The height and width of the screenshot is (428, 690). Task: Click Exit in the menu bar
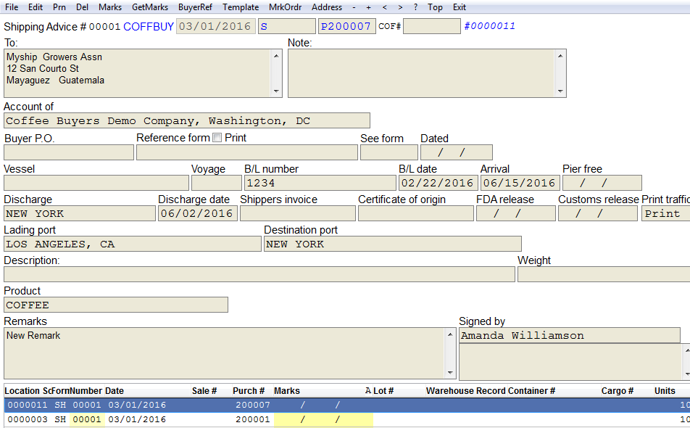[460, 7]
